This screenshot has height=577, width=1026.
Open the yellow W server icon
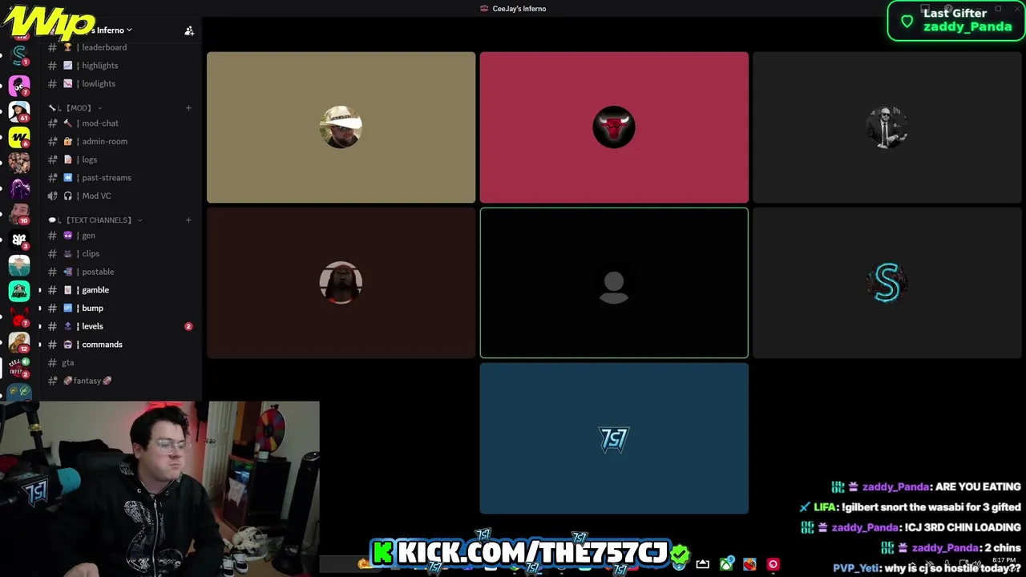click(19, 137)
